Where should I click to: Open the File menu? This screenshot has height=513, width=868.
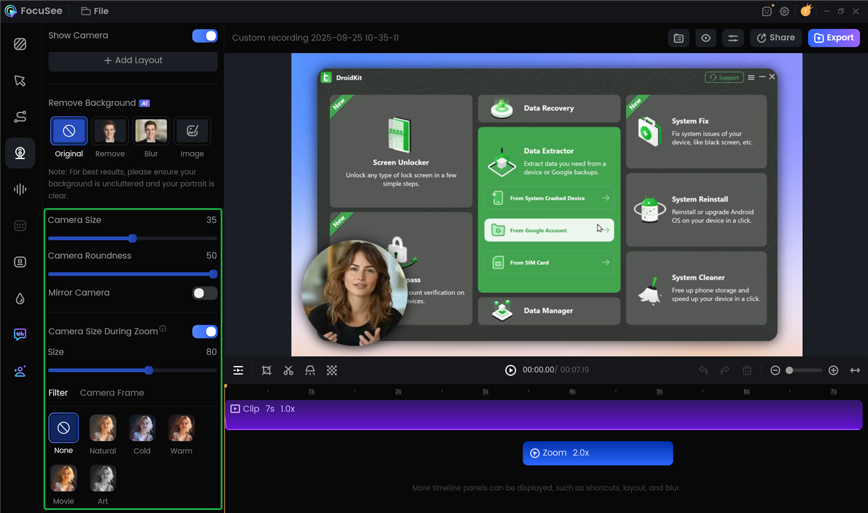(95, 11)
